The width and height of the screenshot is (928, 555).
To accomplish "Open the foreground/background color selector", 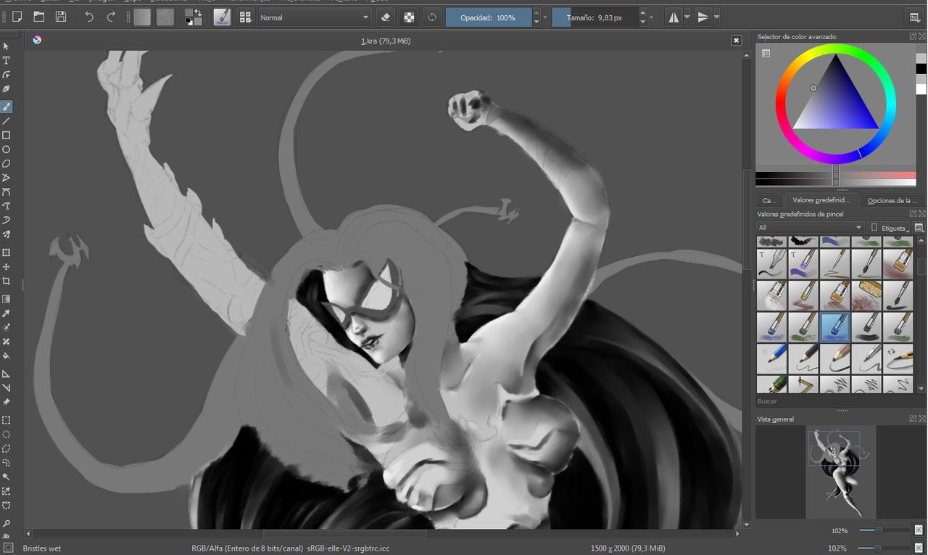I will tap(193, 17).
